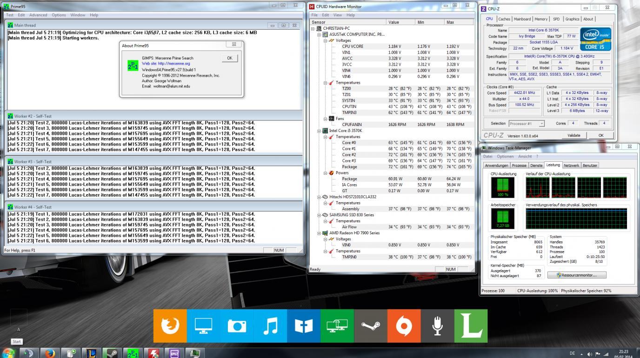Switch to Prime95 in the taskbar
Screen dimensions: 640x358
[133, 353]
